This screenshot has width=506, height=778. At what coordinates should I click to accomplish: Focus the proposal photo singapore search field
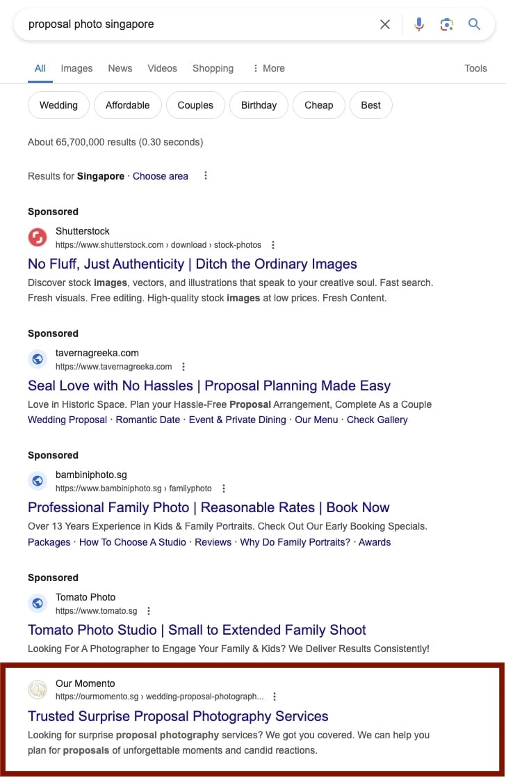198,24
